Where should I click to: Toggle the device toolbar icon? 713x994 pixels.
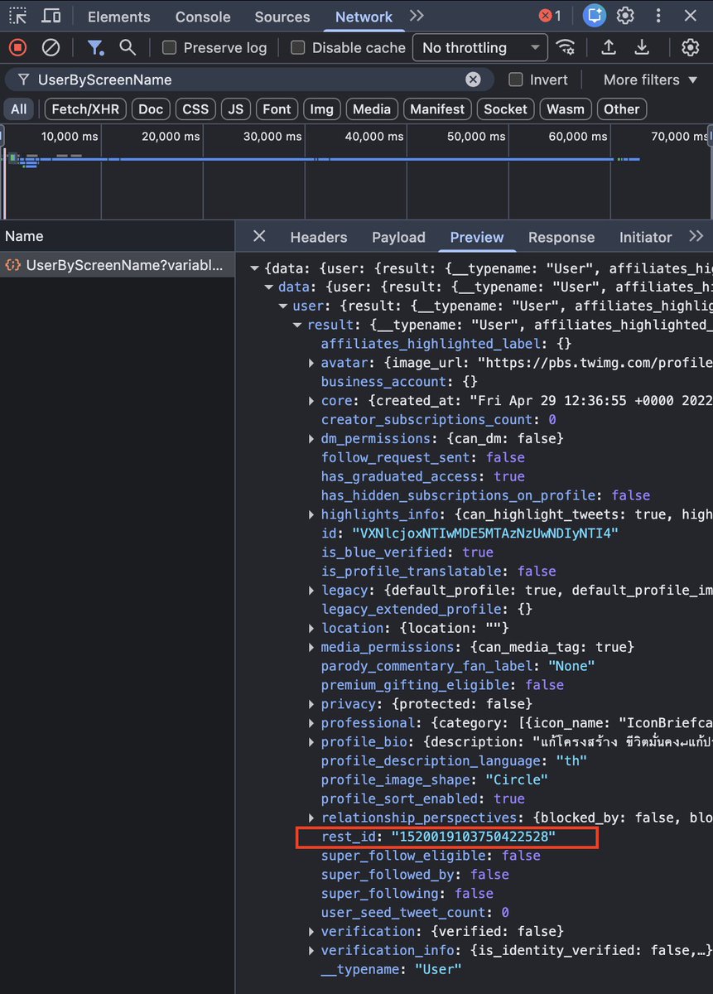pyautogui.click(x=51, y=16)
